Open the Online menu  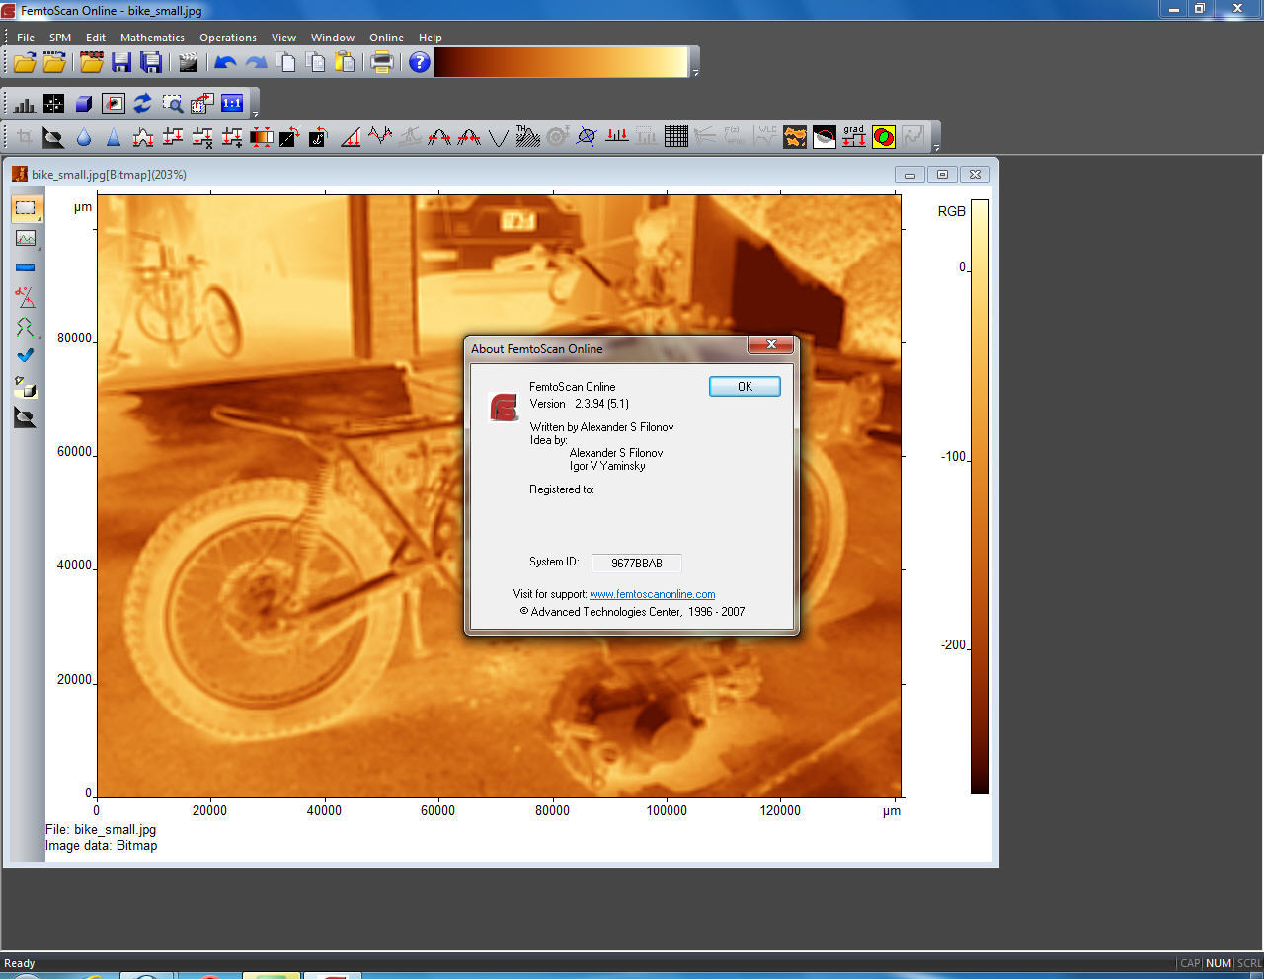coord(387,38)
